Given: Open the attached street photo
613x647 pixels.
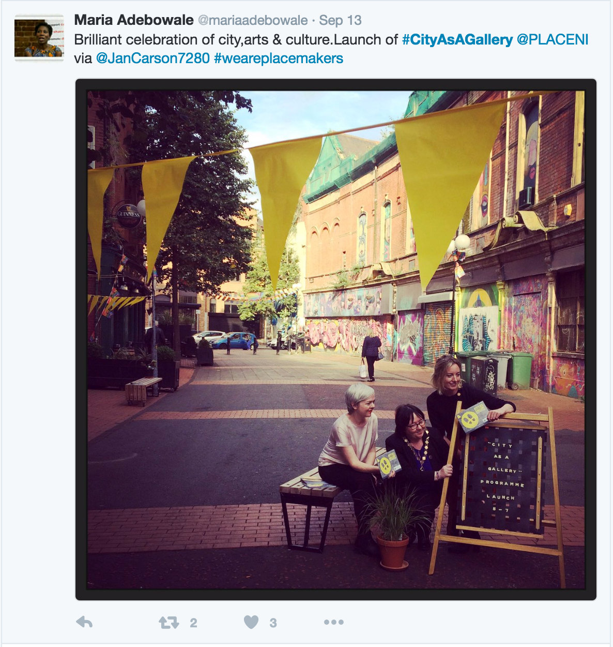Looking at the screenshot, I should [336, 340].
